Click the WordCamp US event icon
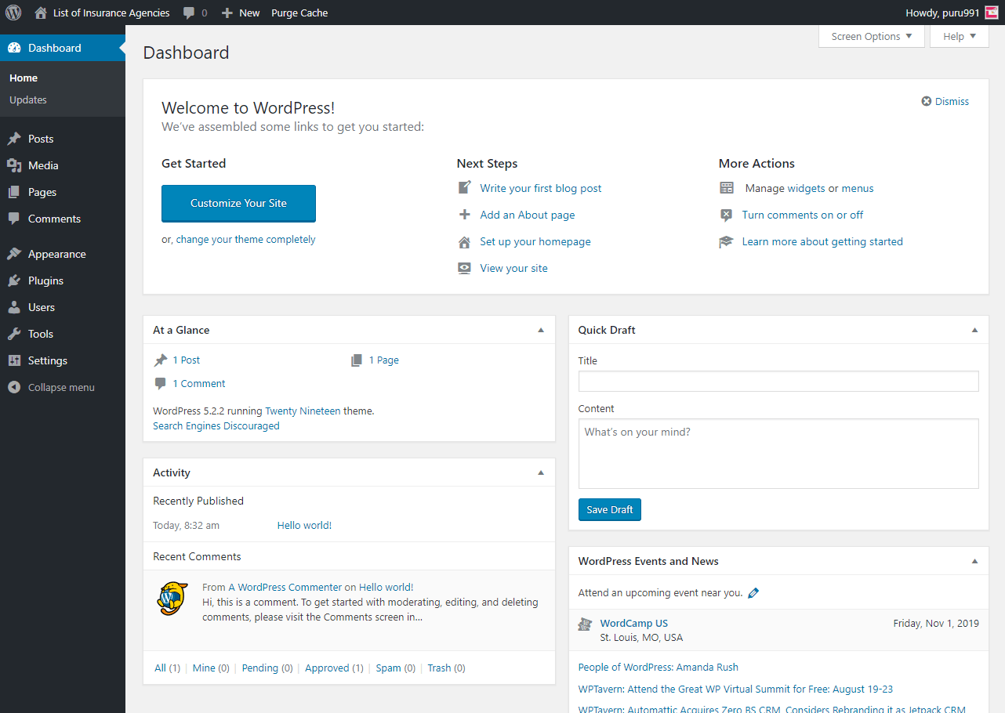Image resolution: width=1005 pixels, height=713 pixels. pos(585,624)
